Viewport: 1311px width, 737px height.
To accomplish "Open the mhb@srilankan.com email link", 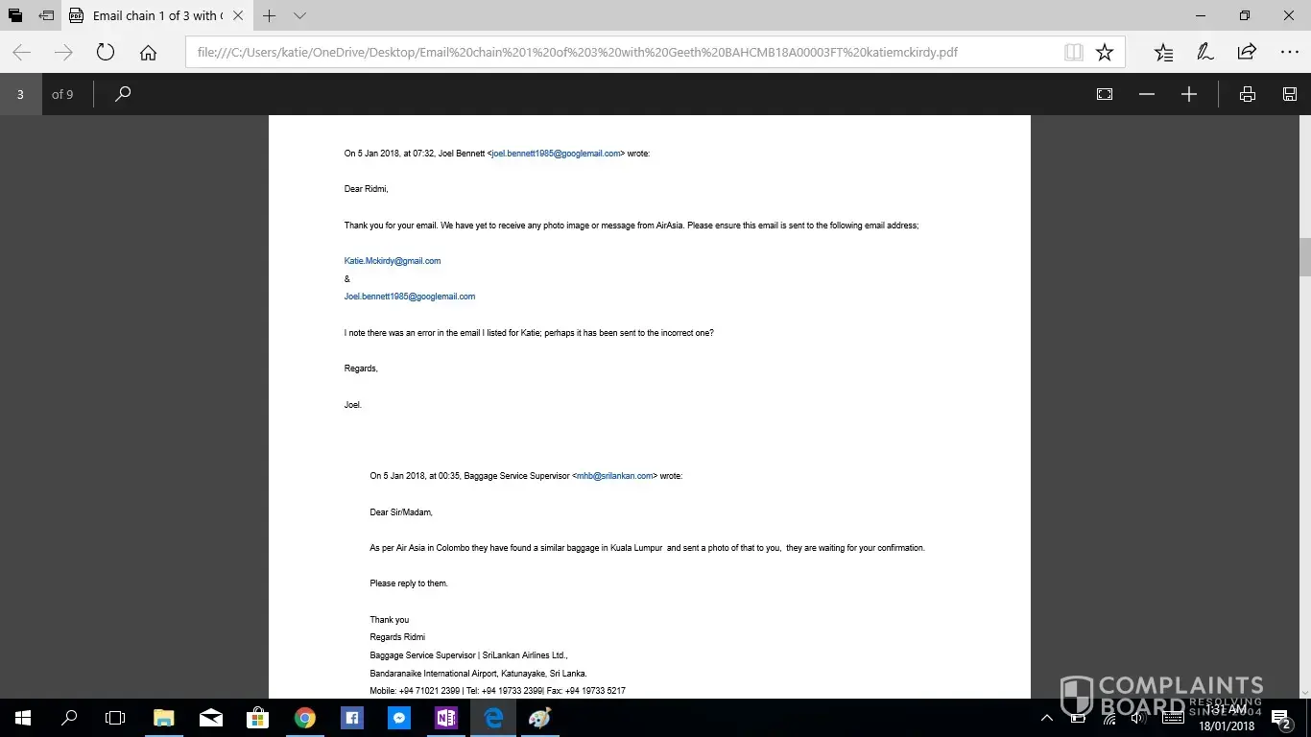I will [x=615, y=476].
